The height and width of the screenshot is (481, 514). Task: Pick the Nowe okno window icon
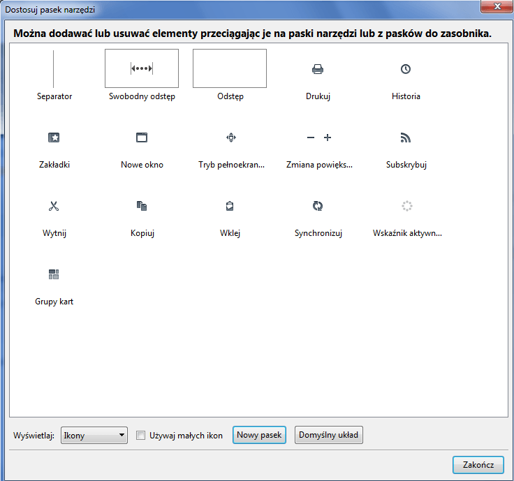click(x=142, y=138)
